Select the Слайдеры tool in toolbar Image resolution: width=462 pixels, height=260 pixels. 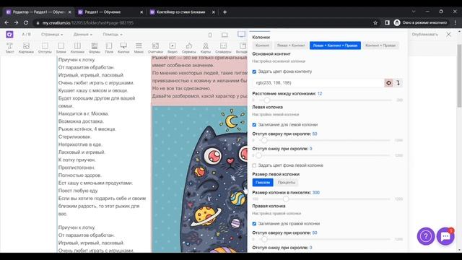pos(223,48)
